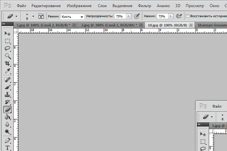Close the 10.jpg document tab
The height and width of the screenshot is (151, 227).
191,25
